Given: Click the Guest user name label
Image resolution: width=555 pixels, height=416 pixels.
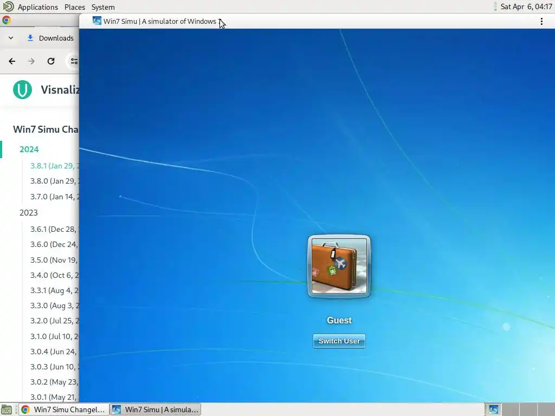Looking at the screenshot, I should click(x=339, y=320).
